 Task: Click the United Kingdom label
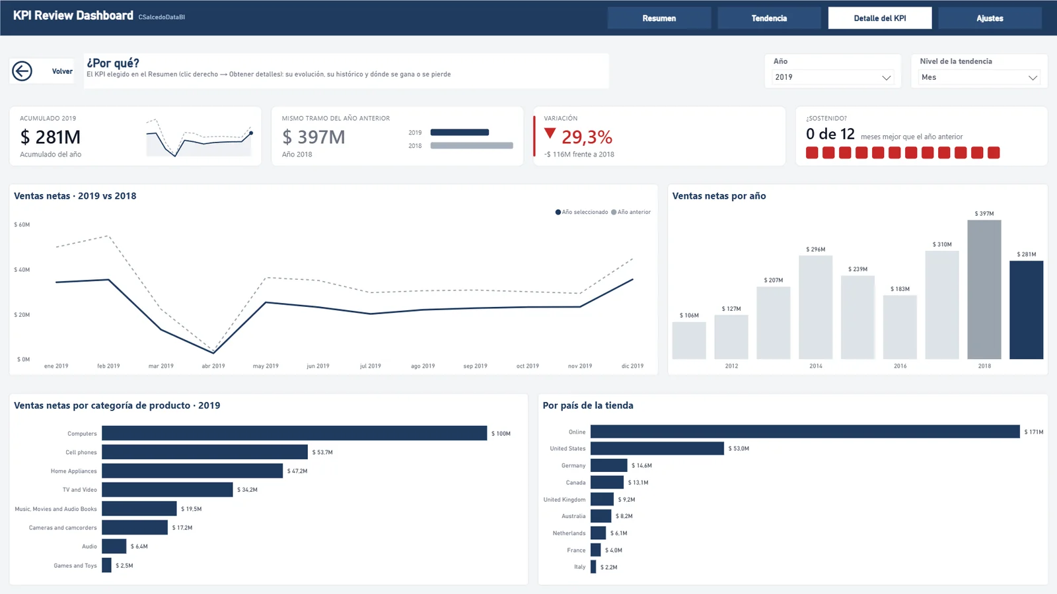(564, 500)
